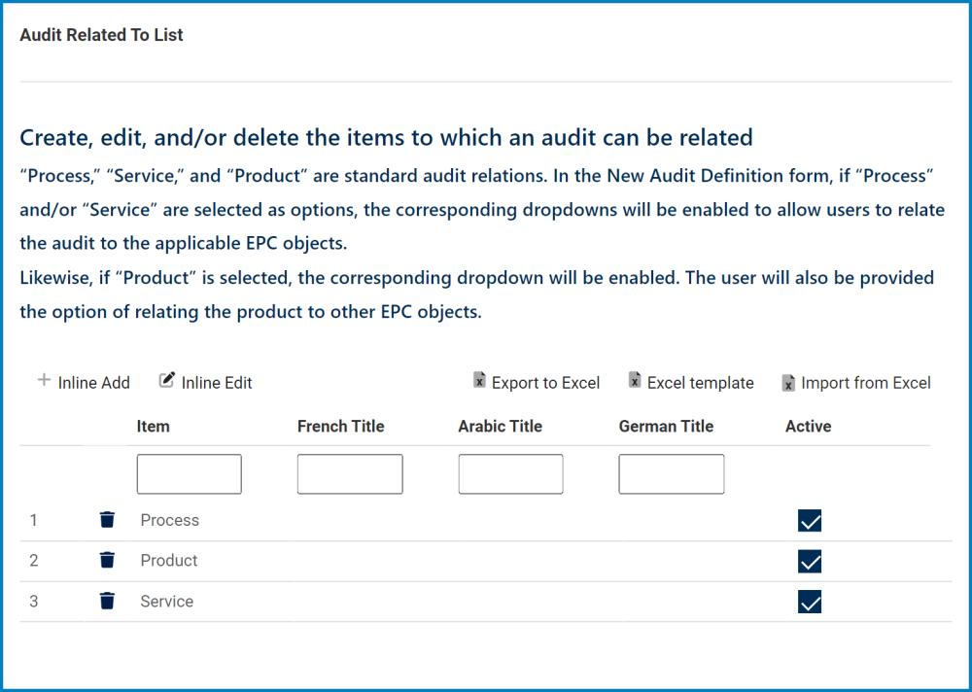Click the Active column header
This screenshot has height=692, width=972.
click(808, 426)
